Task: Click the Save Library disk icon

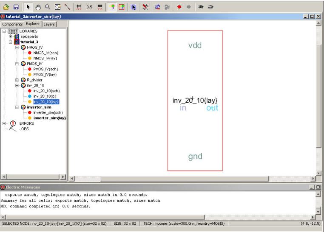Action: [x=16, y=7]
